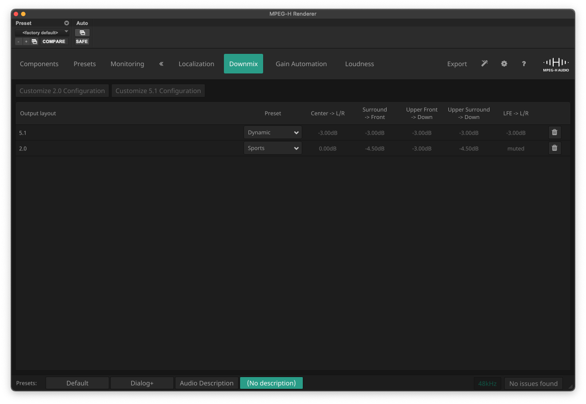Click 2.0 Upper Surround -> Down -4.50dB
This screenshot has height=404, width=586.
pyautogui.click(x=468, y=148)
